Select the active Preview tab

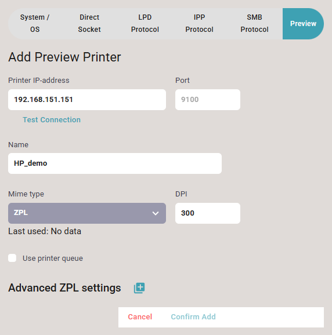tap(303, 24)
